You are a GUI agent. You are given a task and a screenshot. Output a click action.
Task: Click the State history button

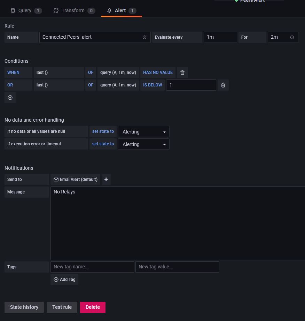tap(24, 307)
